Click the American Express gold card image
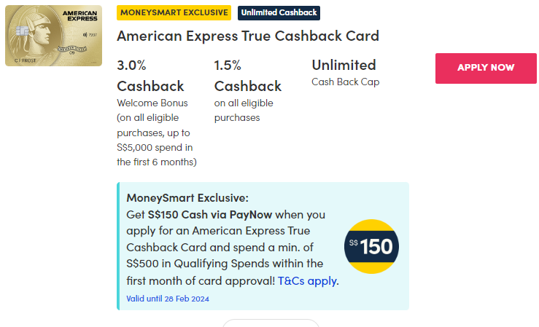 pos(54,36)
